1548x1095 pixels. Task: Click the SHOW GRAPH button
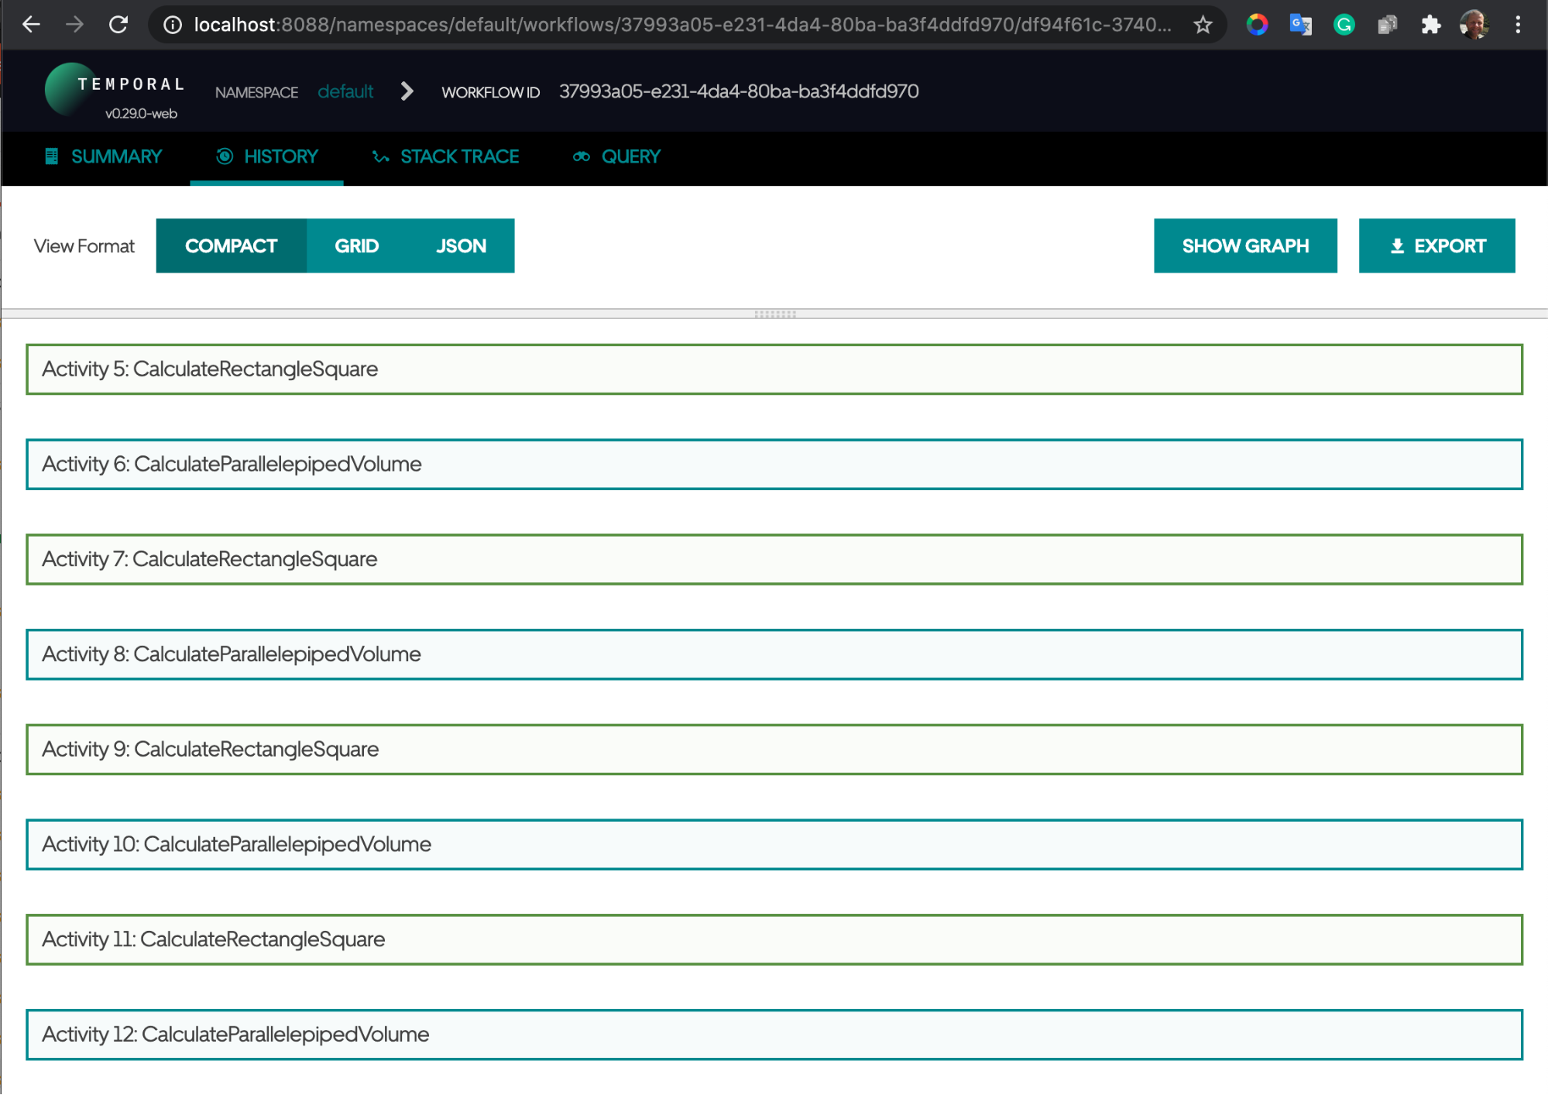pyautogui.click(x=1244, y=245)
